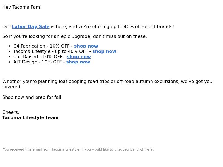The width and height of the screenshot is (223, 167).
Task: Select the 'looking for an epic upgrade' line
Action: coord(74,36)
